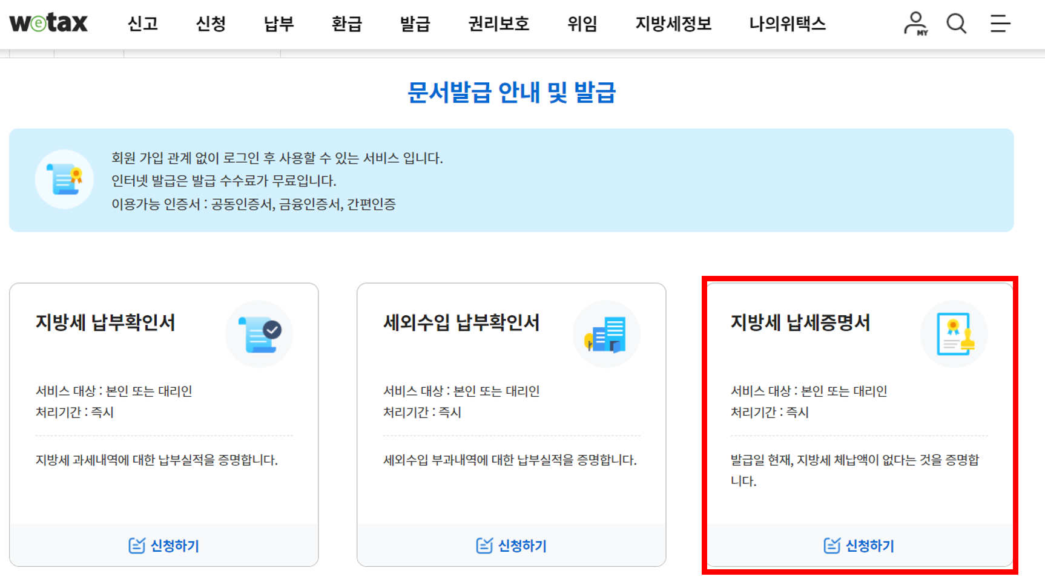Open the 위임 menu
This screenshot has width=1045, height=585.
point(582,23)
